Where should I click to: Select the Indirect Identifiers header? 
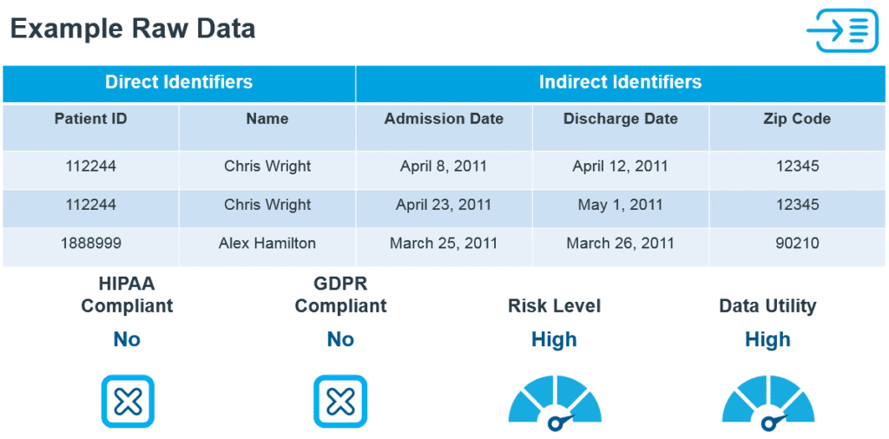coord(620,83)
